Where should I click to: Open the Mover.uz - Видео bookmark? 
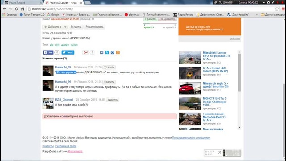click(x=76, y=15)
